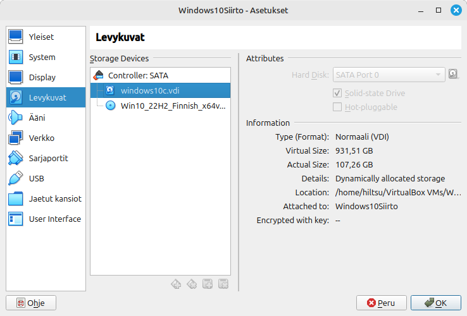467x316 pixels.
Task: Click the Peru cancel button
Action: pyautogui.click(x=382, y=303)
